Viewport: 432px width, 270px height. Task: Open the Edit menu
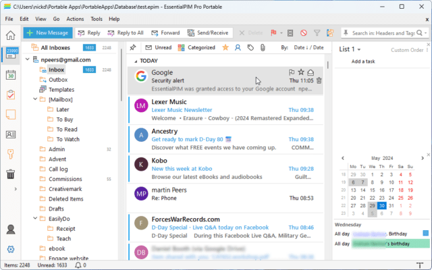coord(24,19)
